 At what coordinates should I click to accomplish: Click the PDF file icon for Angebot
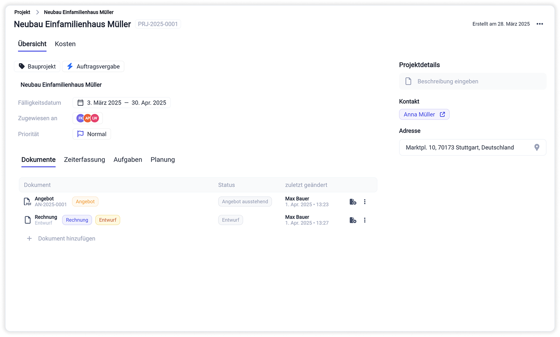28,202
